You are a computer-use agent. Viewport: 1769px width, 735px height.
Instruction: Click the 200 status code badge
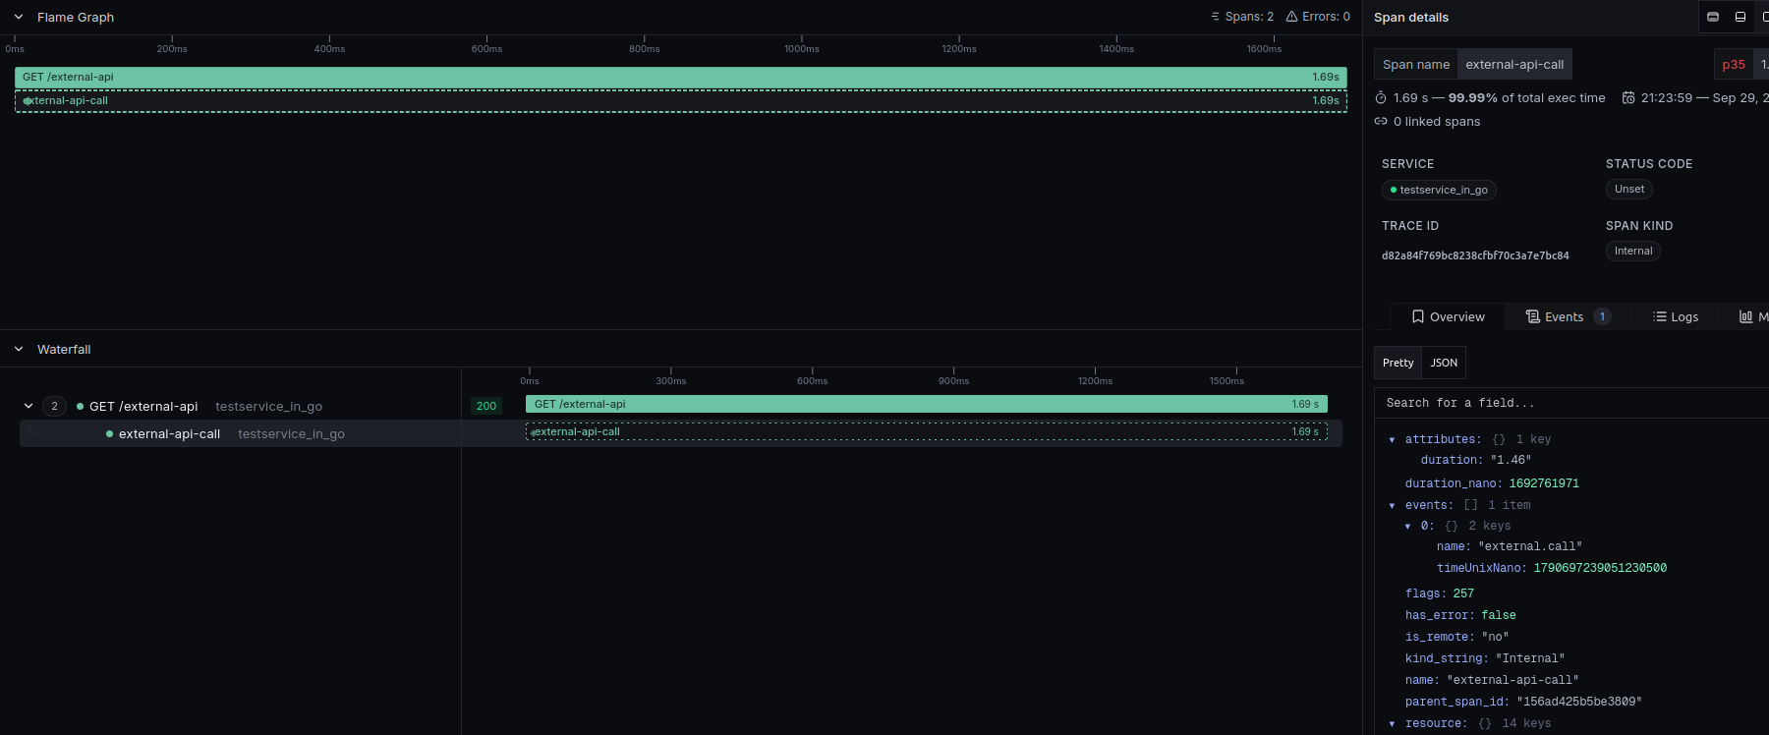click(x=486, y=406)
